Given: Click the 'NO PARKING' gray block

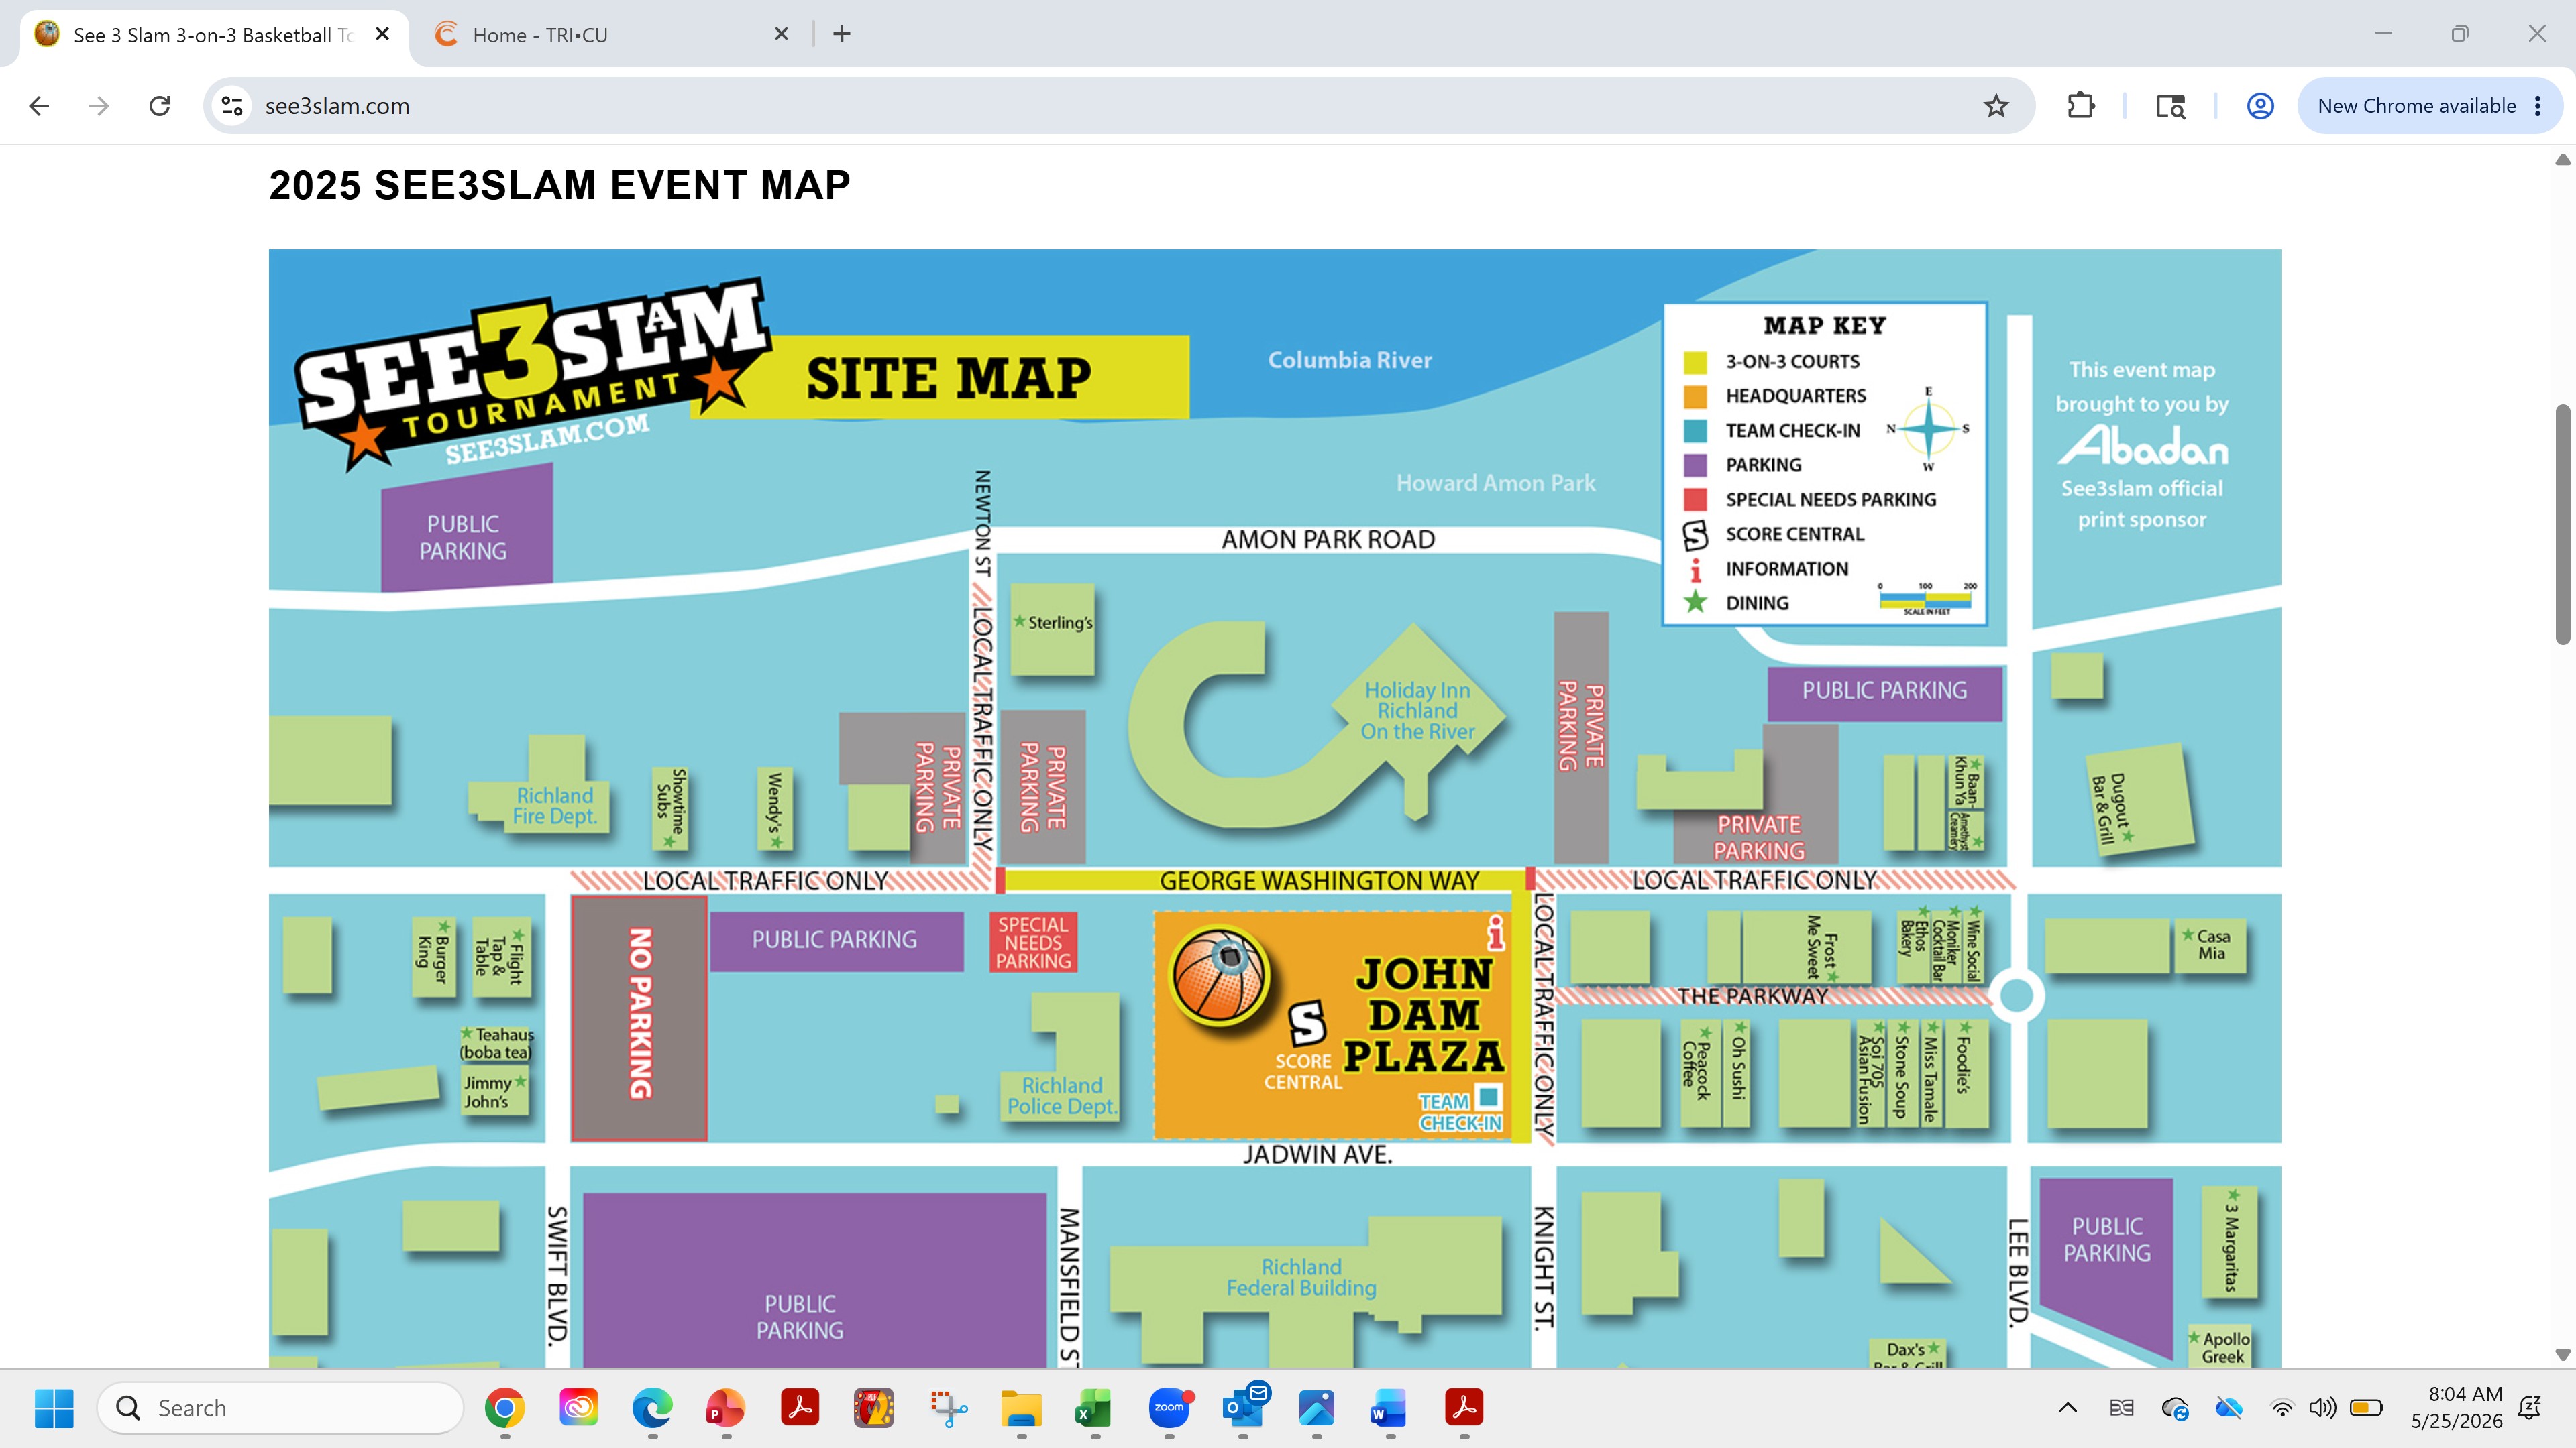Looking at the screenshot, I should (x=639, y=1018).
